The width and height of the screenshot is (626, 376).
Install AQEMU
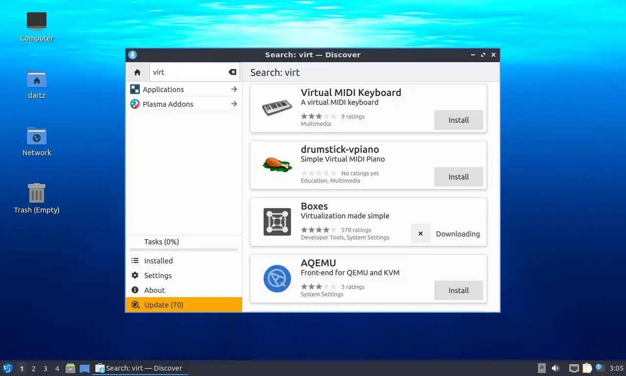click(x=458, y=290)
